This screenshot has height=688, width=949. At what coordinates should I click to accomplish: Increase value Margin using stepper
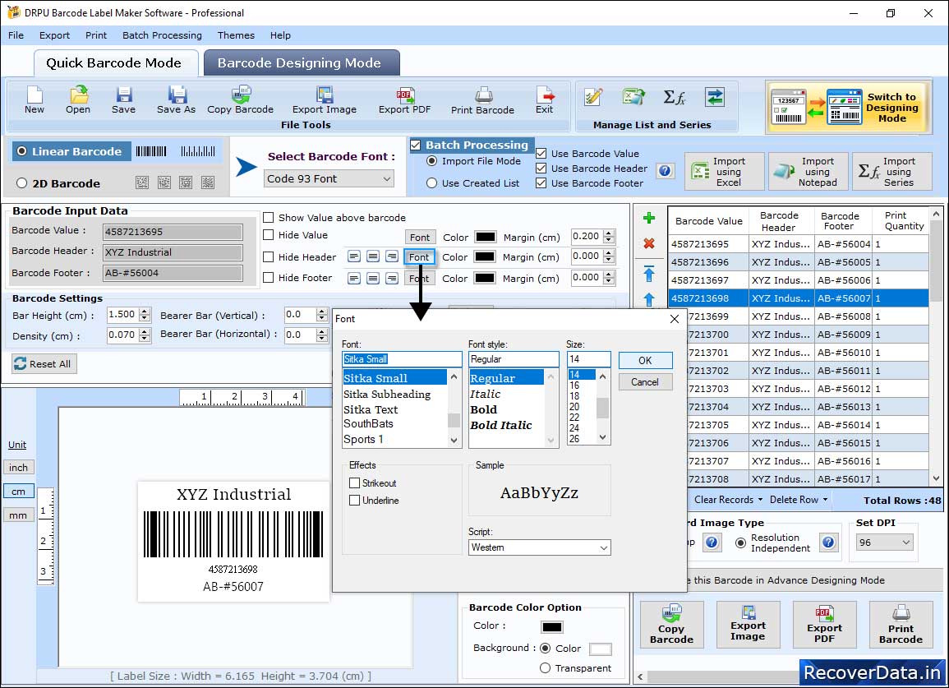[609, 233]
